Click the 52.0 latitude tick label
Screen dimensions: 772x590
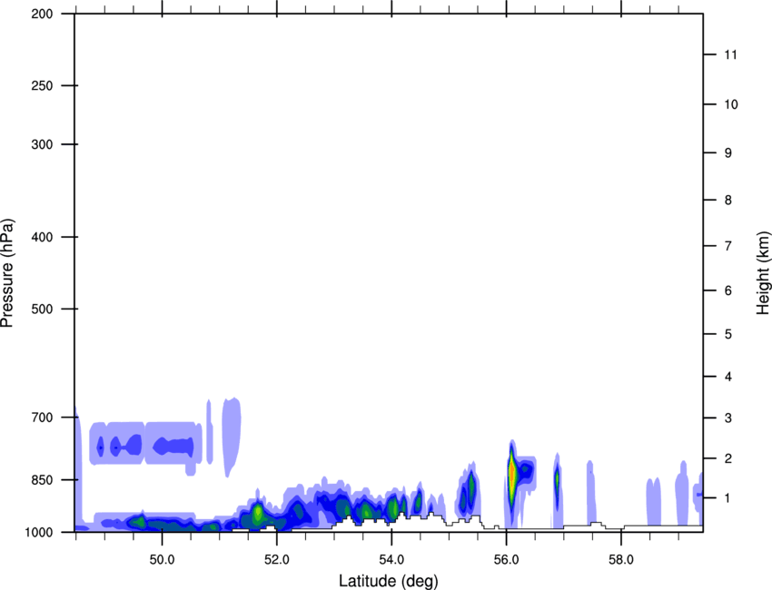(277, 559)
